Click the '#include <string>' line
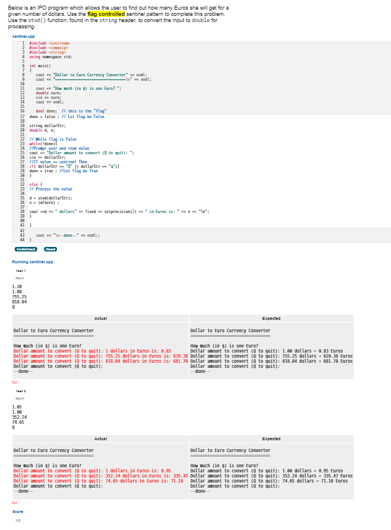Viewport: 391px width, 530px height. pos(47,52)
